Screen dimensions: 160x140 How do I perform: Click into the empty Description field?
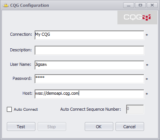coord(89,50)
